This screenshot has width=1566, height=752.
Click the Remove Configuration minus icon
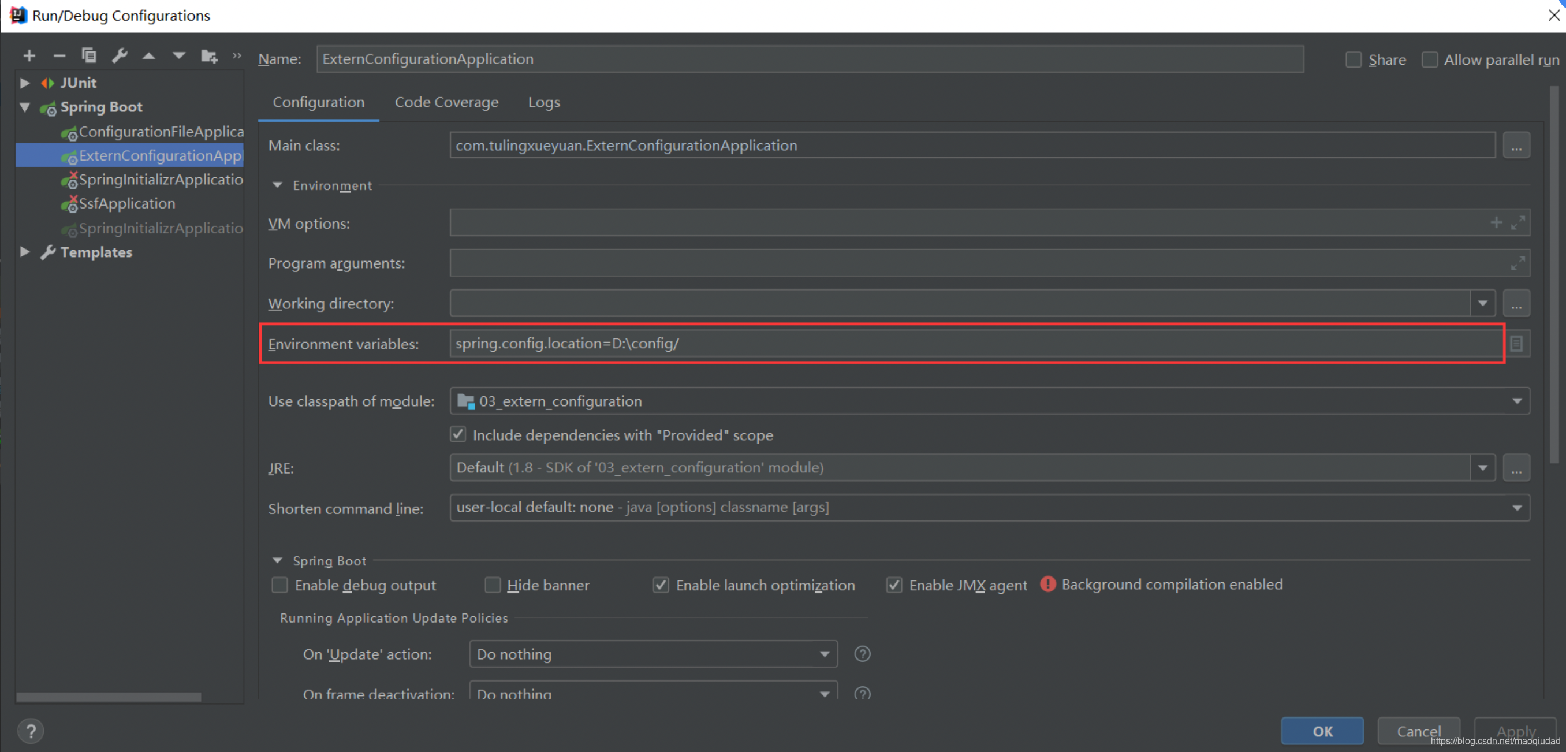pos(59,56)
